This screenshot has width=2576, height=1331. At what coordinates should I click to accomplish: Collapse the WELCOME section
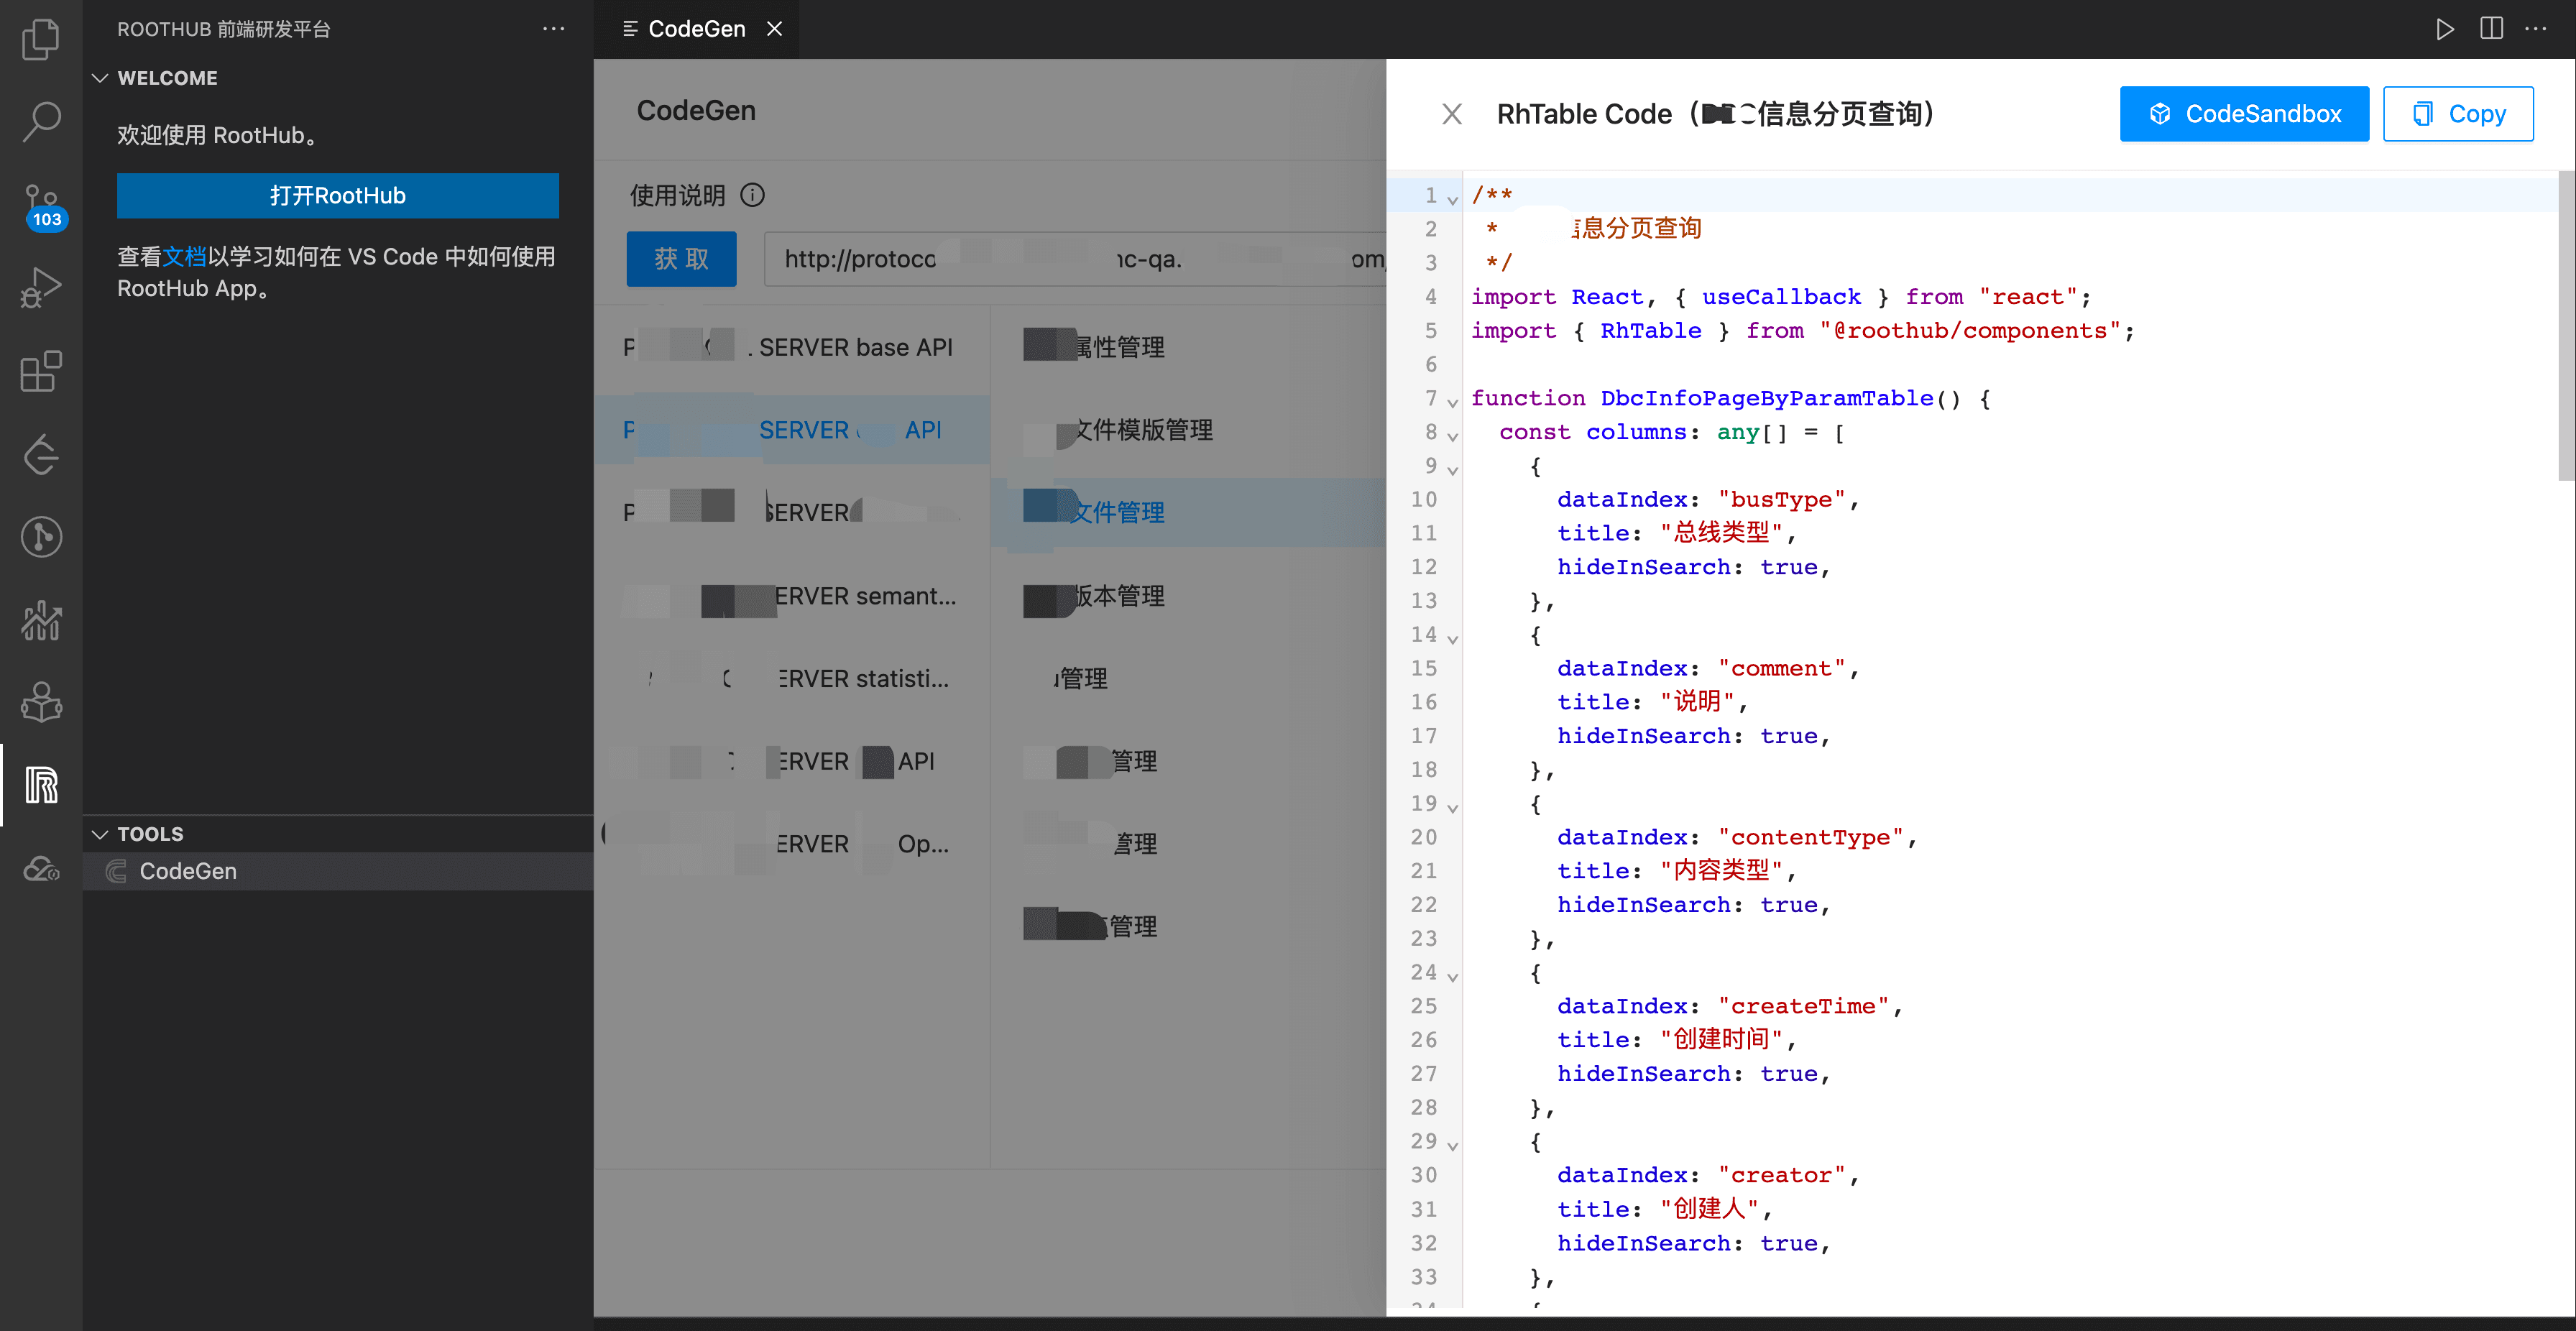(x=100, y=78)
